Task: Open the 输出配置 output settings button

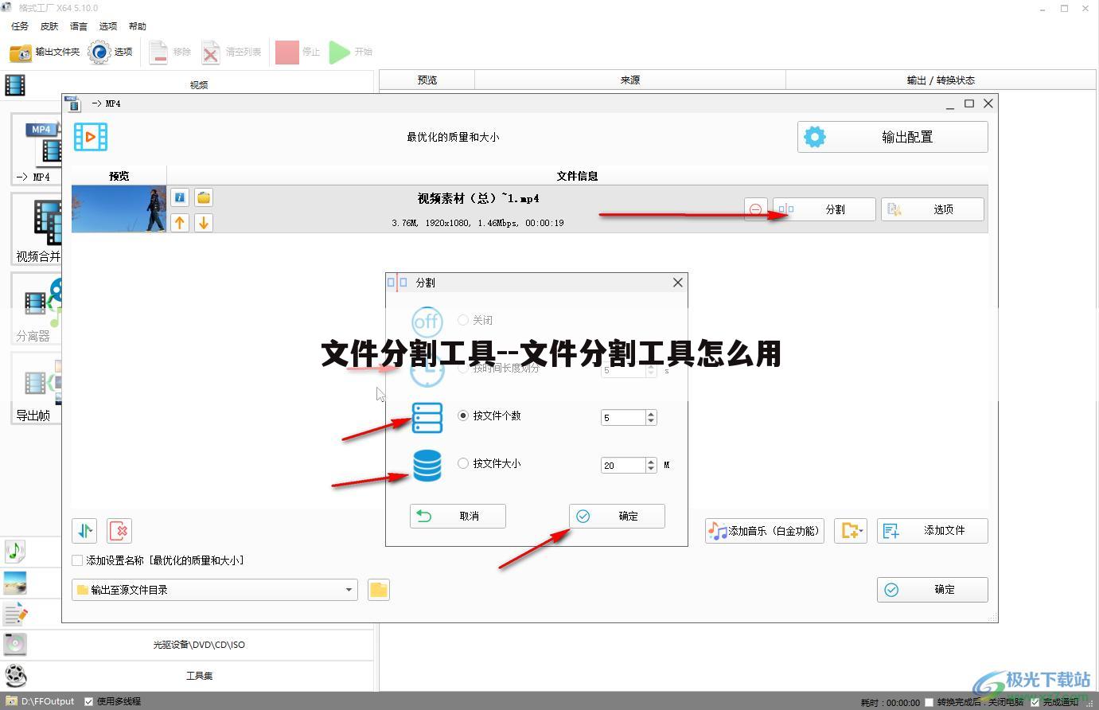Action: click(x=893, y=137)
